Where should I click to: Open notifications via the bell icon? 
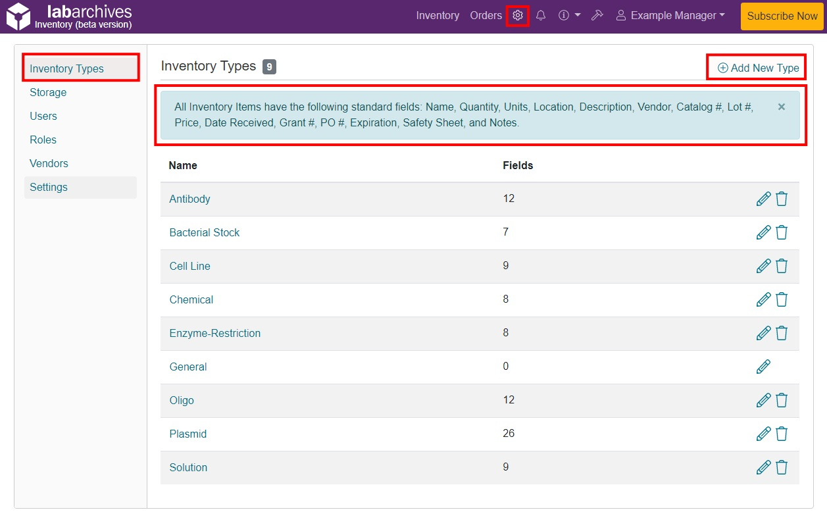(x=541, y=15)
